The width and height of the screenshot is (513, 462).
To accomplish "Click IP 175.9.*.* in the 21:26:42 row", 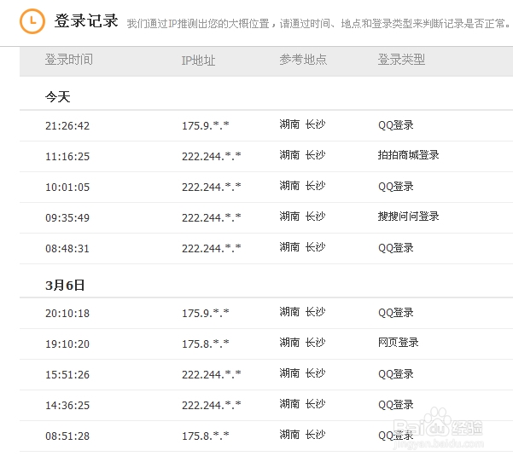I will (x=206, y=126).
